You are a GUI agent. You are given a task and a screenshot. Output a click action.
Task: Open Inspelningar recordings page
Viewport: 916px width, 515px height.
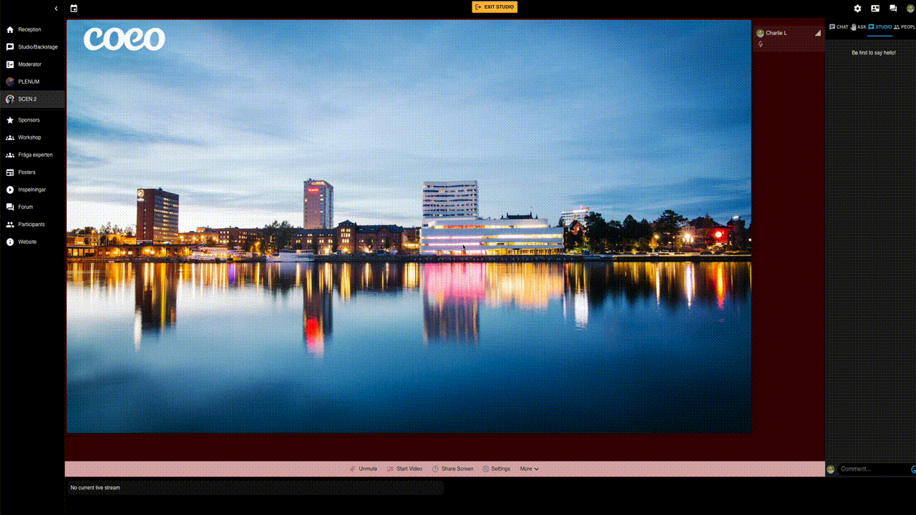coord(32,190)
